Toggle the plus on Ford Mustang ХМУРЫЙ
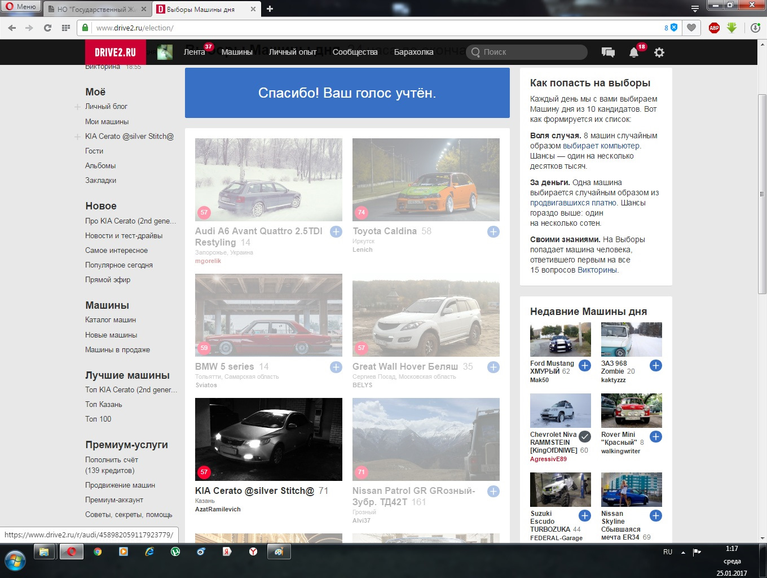This screenshot has height=578, width=767. click(x=585, y=365)
